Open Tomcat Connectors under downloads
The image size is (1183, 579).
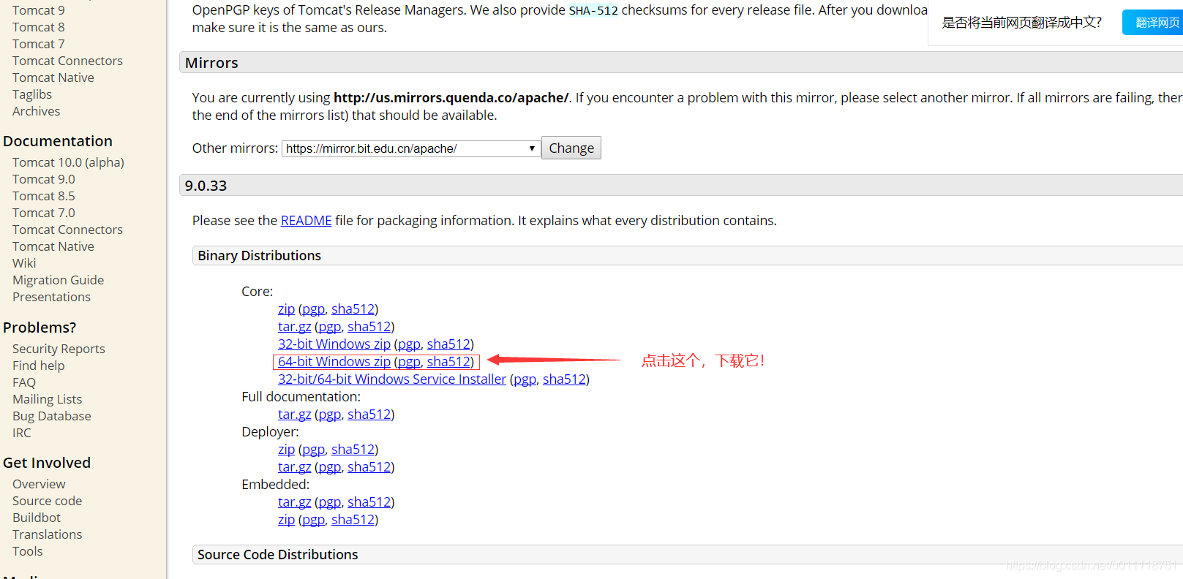(67, 61)
